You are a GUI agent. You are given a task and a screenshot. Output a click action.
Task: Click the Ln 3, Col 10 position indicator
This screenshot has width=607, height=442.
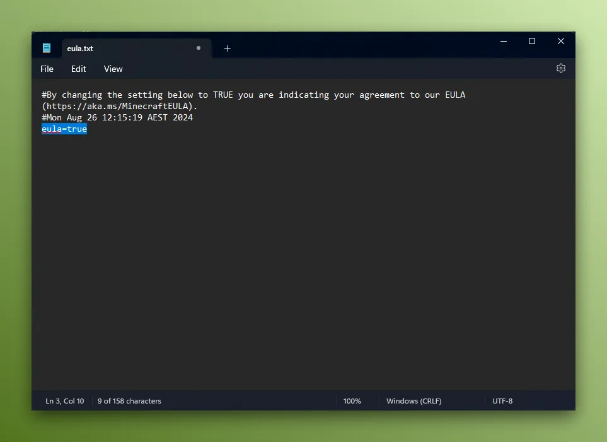point(64,400)
